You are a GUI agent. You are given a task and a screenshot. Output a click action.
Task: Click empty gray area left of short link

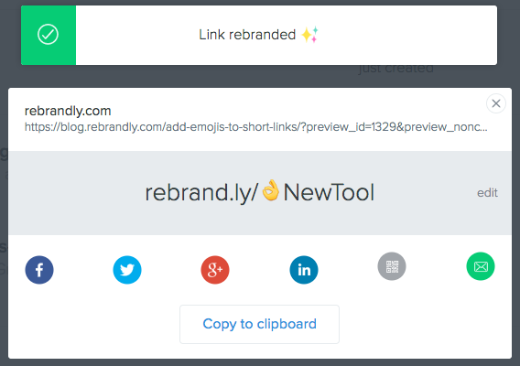point(76,193)
